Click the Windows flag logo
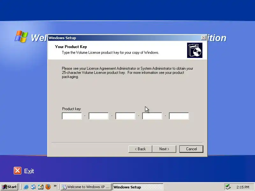Image resolution: width=255 pixels, height=191 pixels. click(21, 37)
